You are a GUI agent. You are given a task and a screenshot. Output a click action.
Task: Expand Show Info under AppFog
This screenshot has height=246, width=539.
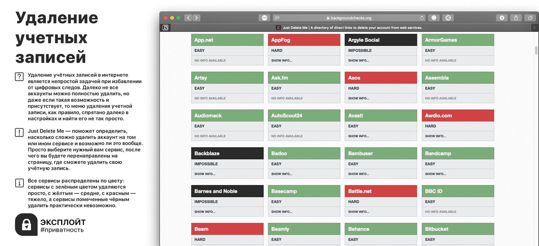[282, 60]
